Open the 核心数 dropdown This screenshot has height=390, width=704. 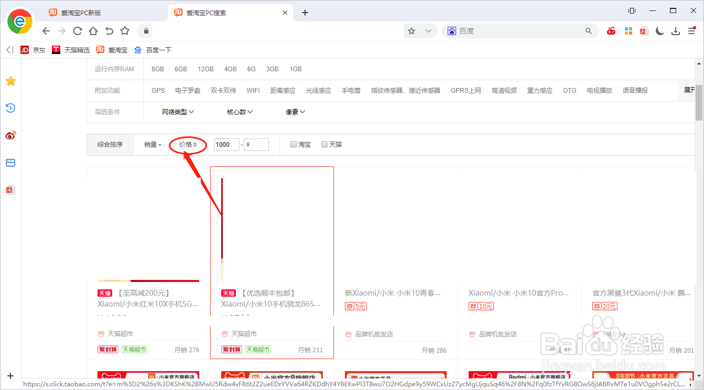click(240, 112)
